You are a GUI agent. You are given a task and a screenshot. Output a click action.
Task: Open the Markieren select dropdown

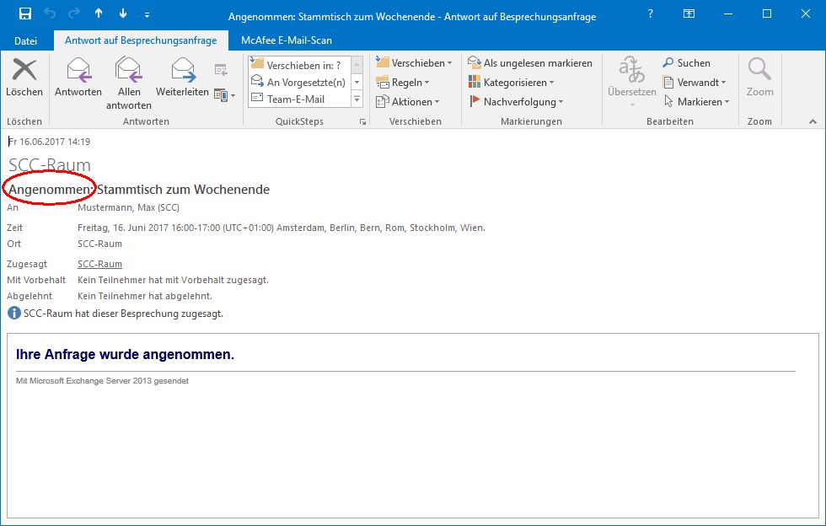pyautogui.click(x=697, y=102)
